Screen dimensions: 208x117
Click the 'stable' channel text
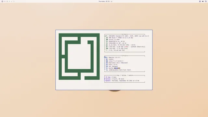(111, 59)
